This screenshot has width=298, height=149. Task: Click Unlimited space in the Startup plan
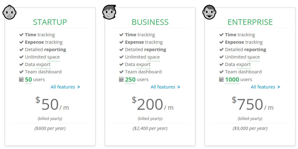42,57
